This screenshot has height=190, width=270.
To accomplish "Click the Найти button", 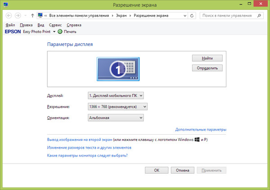I will [207, 58].
